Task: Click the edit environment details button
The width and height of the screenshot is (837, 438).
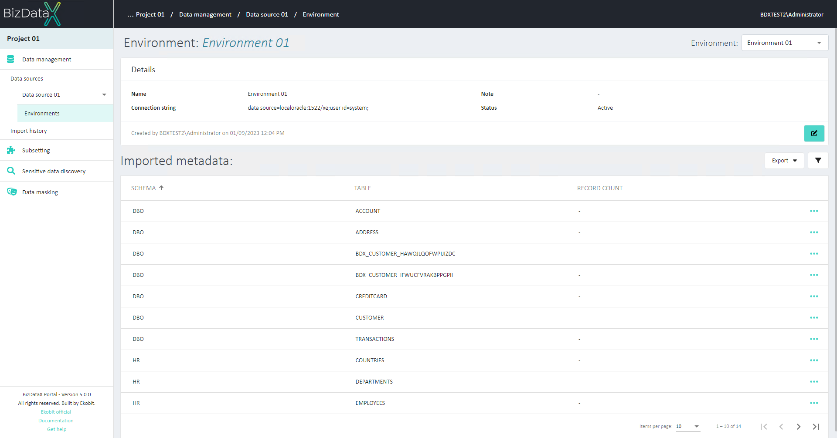Action: pos(814,133)
